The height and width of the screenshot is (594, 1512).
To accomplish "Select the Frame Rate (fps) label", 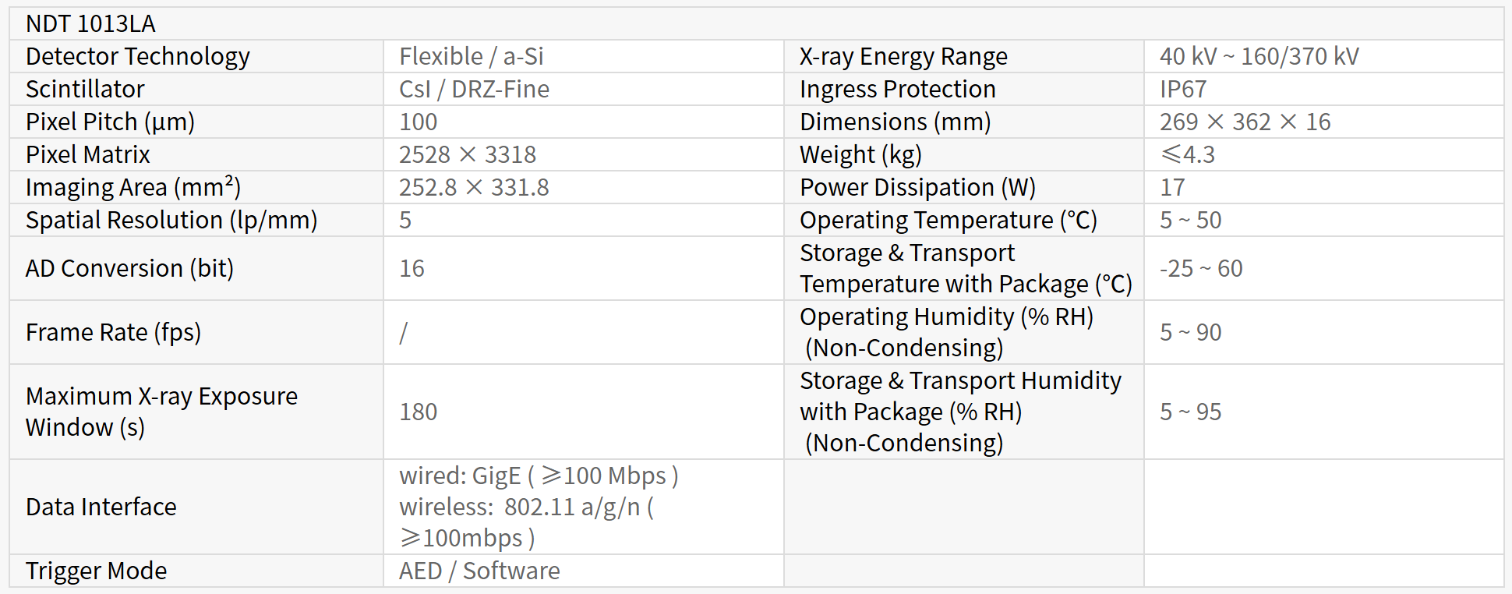I will point(113,333).
